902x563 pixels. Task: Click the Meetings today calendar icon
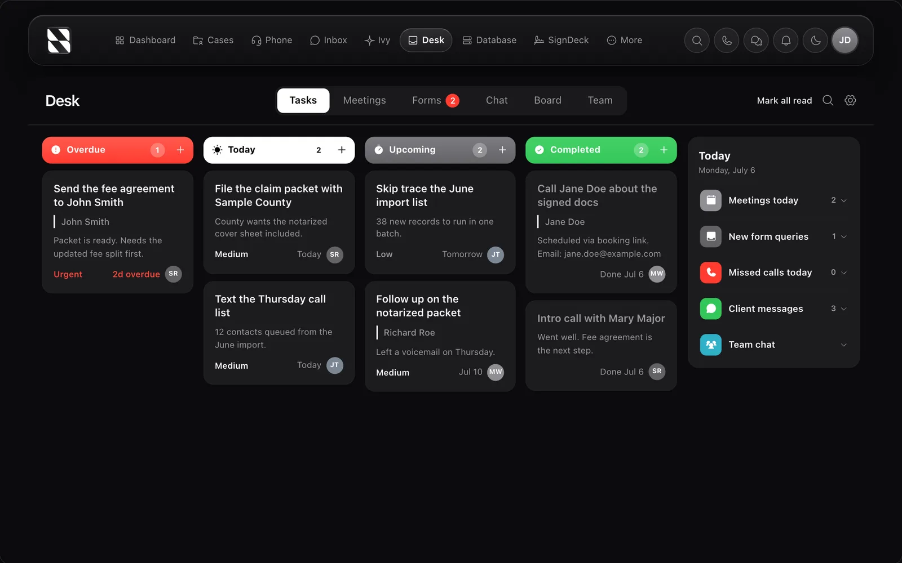[711, 200]
